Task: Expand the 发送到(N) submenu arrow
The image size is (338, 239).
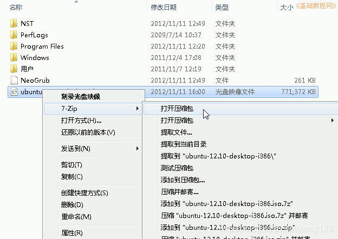Action: [x=138, y=149]
